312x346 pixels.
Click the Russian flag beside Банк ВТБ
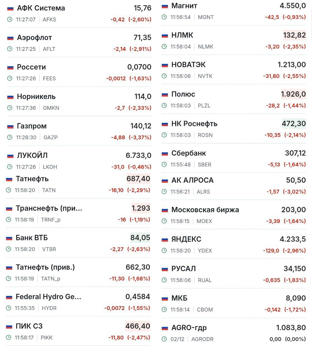coord(9,238)
